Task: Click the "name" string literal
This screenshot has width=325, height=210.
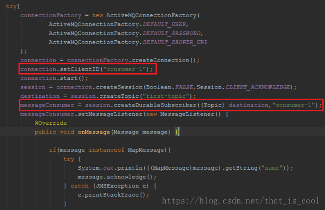Action: click(x=272, y=168)
